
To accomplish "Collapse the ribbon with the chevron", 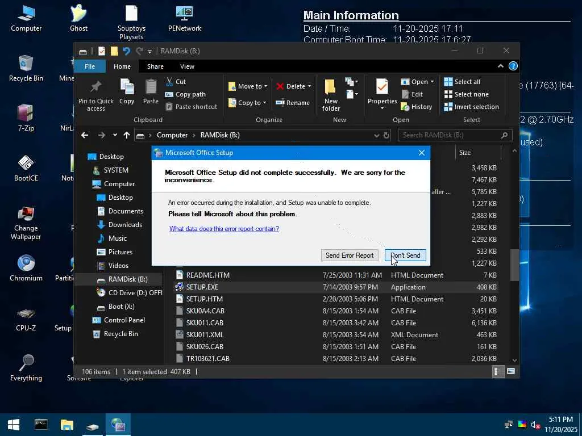I will click(500, 66).
